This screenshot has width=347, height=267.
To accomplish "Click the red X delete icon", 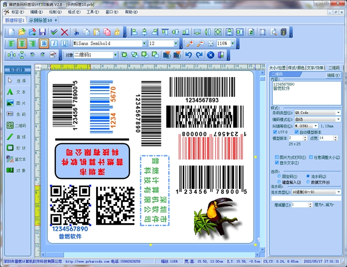I will [x=65, y=32].
